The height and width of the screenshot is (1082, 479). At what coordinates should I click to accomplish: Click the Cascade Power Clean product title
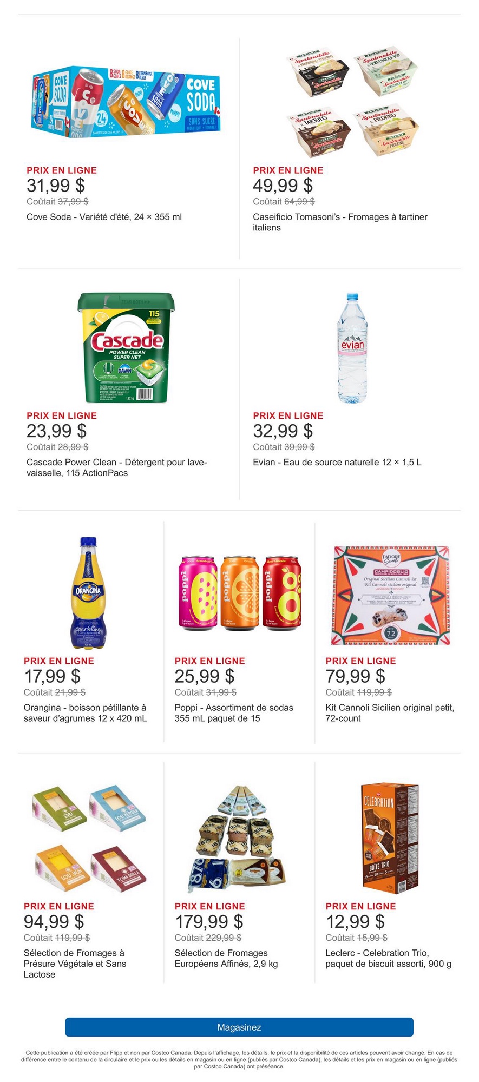tap(117, 467)
